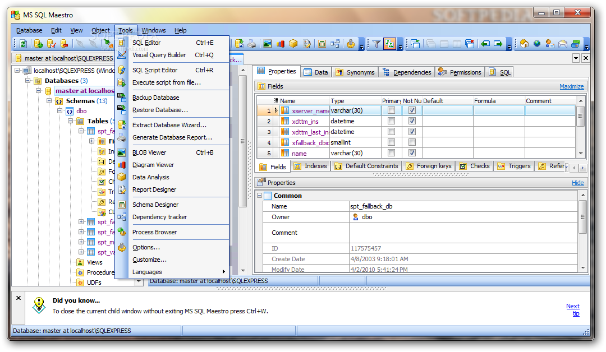
Task: Select Visual Query Builder menu item
Action: [x=173, y=55]
